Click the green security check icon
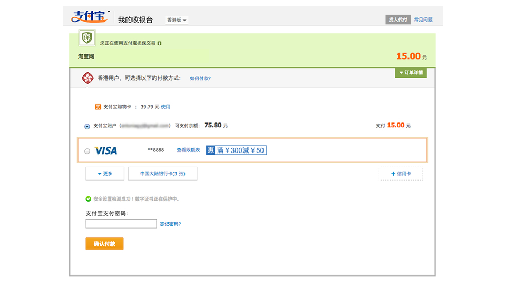Viewport: 506px width, 294px height. pos(89,199)
